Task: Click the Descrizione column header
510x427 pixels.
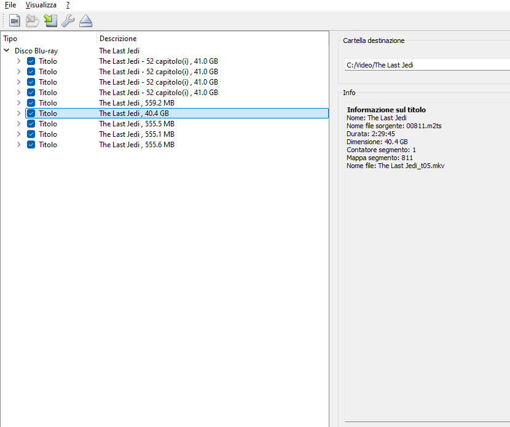Action: coord(213,38)
